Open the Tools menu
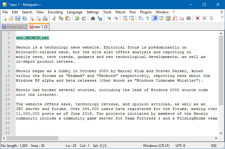Image resolution: width=225 pixels, height=149 pixels. [x=107, y=12]
